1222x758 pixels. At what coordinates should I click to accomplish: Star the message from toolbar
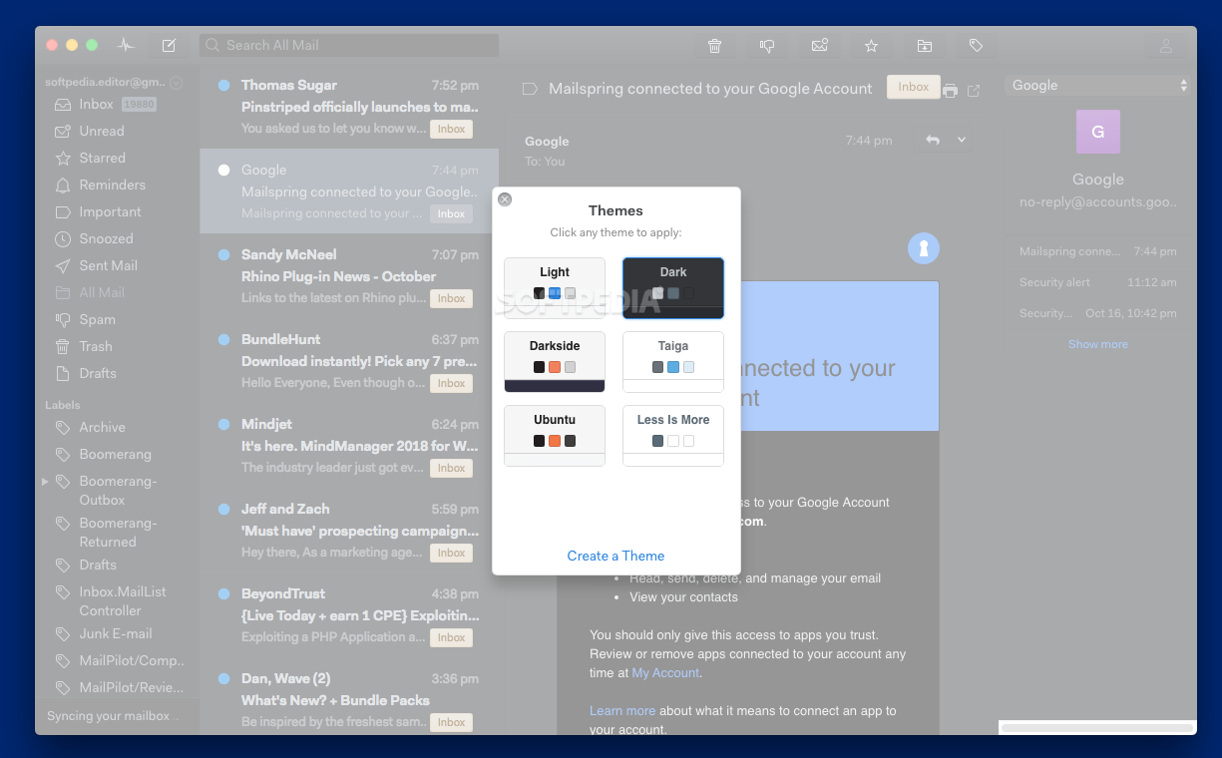[x=871, y=46]
